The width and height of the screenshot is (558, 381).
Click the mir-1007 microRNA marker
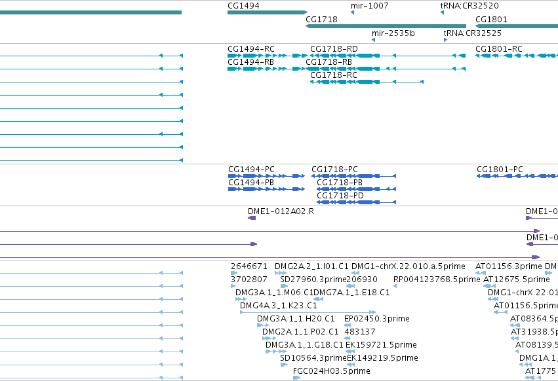(352, 13)
